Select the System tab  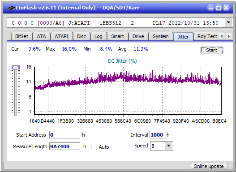point(161,36)
